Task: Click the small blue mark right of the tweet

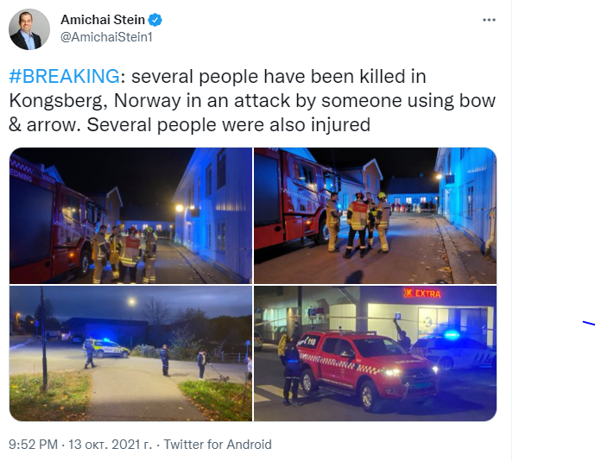Action: (x=588, y=325)
